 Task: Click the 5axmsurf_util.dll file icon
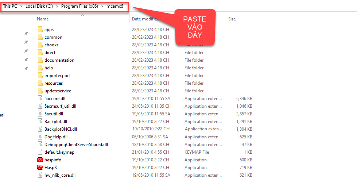(40, 106)
